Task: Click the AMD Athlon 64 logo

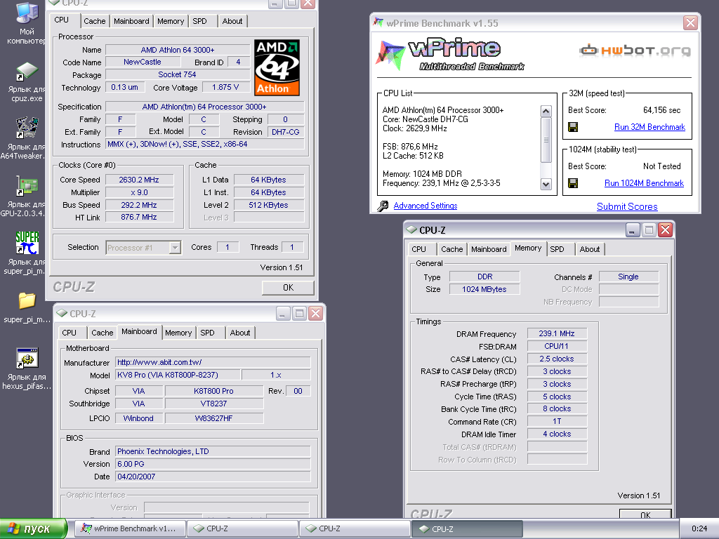Action: [277, 67]
